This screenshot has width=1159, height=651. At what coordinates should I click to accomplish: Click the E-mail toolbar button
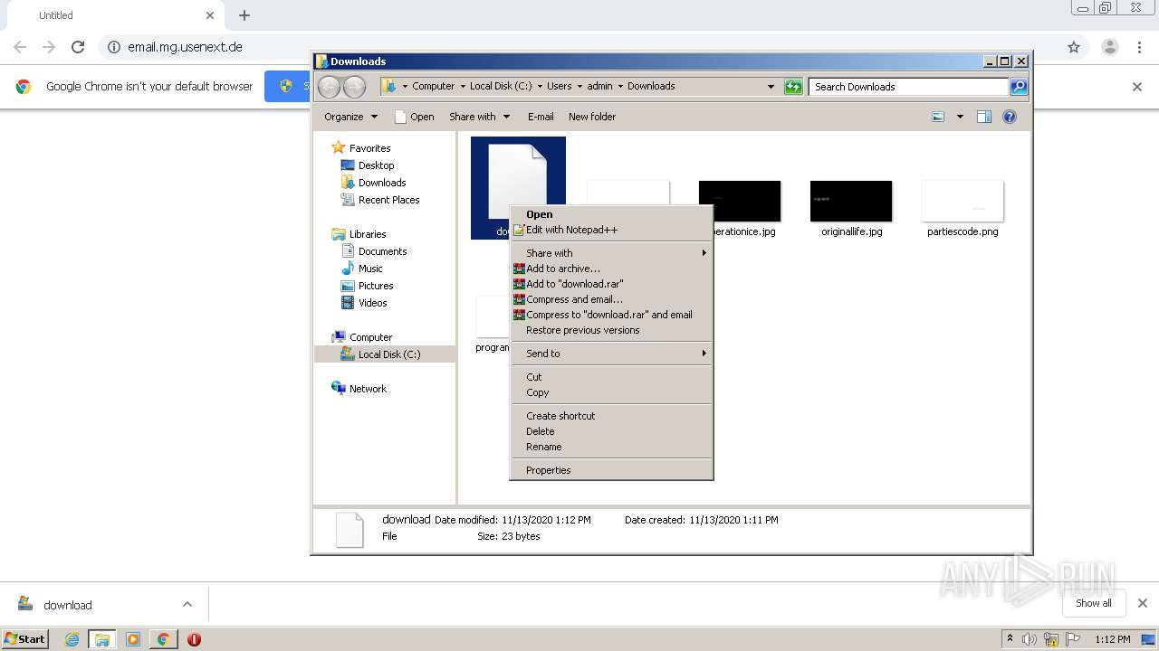click(x=541, y=117)
